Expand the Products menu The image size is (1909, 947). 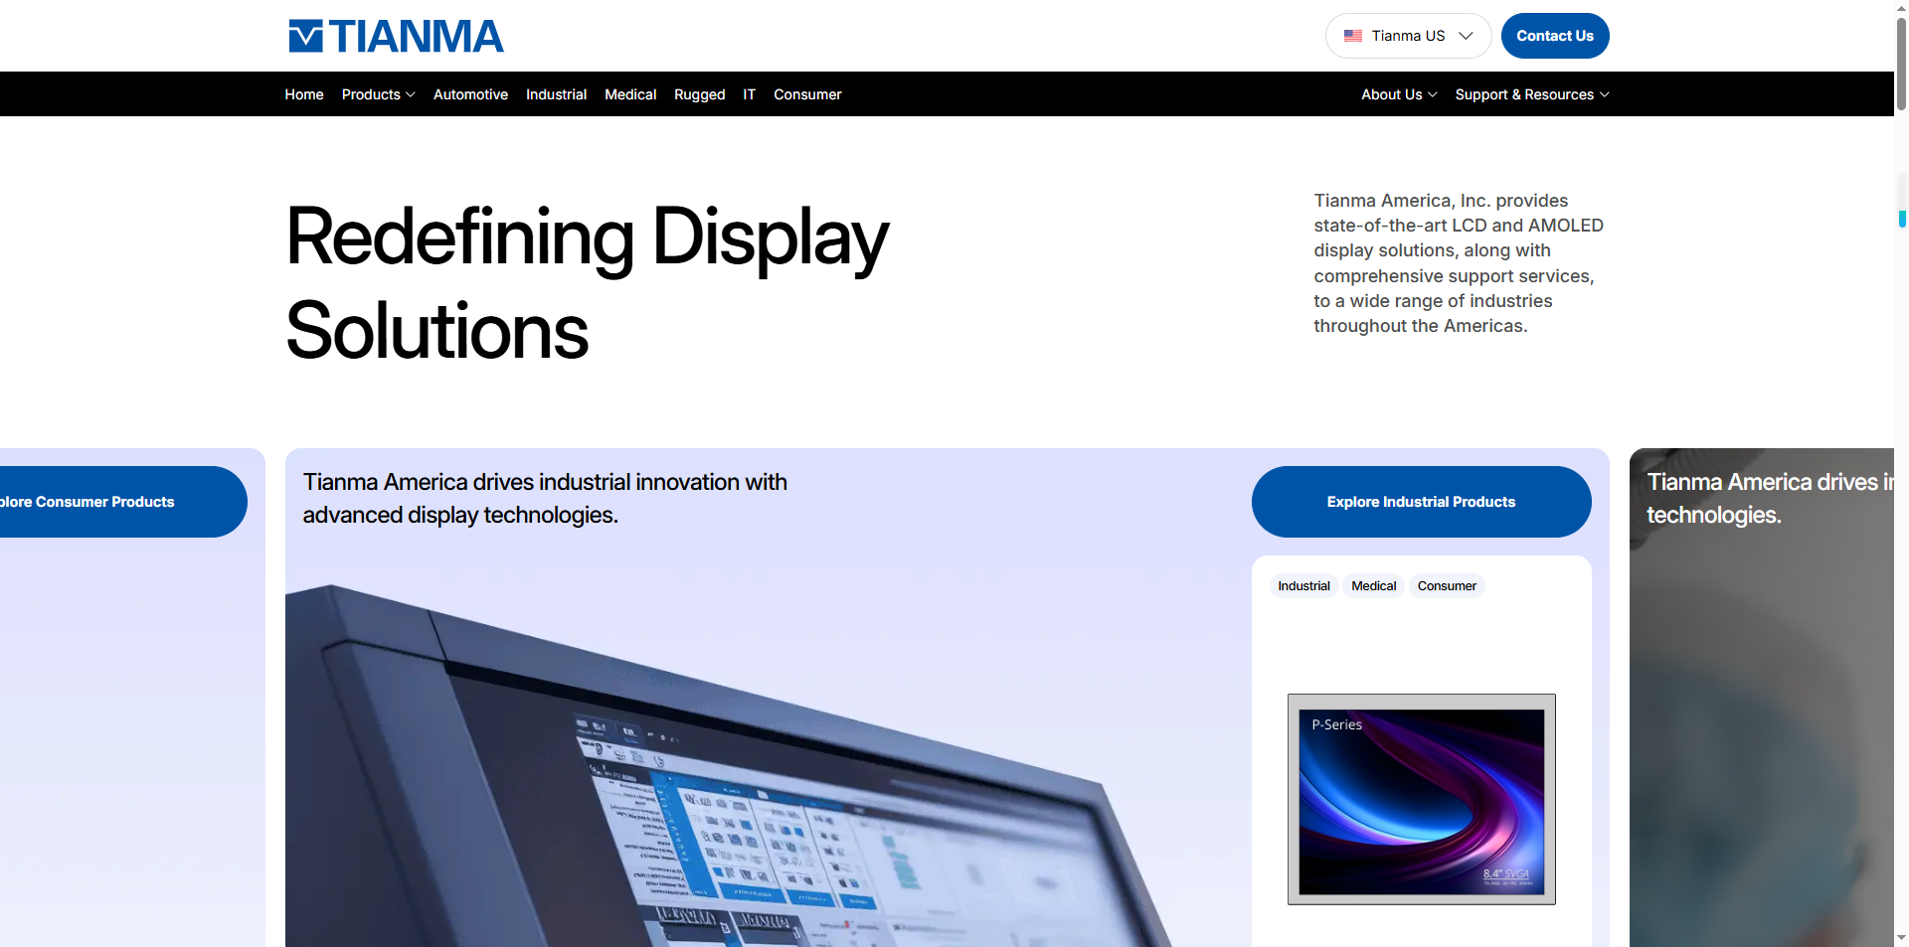378,94
